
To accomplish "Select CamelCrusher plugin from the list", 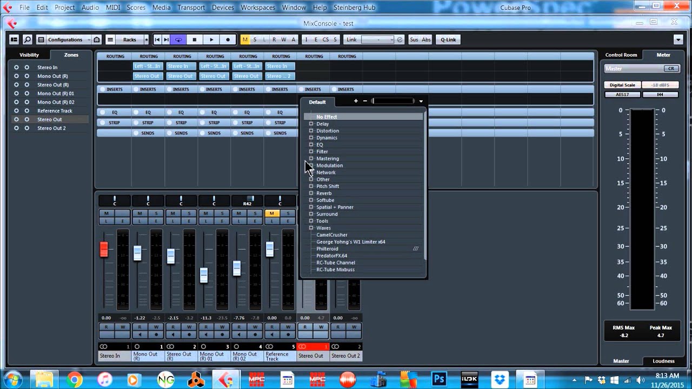I will point(332,235).
